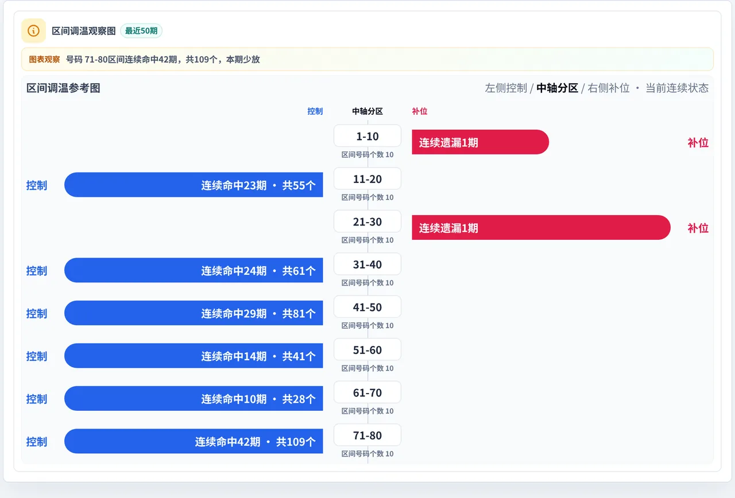Click the blue bar 连续命中42期 · 共109个

(194, 441)
